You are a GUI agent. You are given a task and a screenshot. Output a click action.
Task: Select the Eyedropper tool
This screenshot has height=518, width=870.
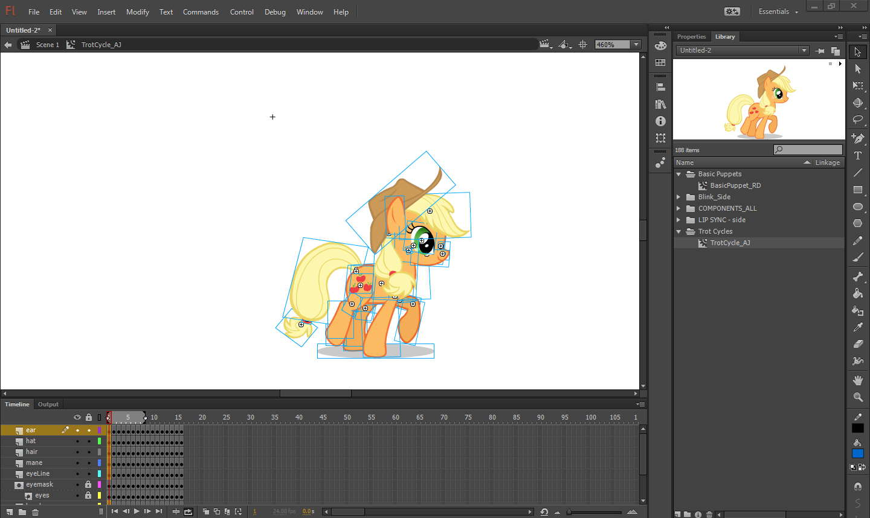coord(857,327)
